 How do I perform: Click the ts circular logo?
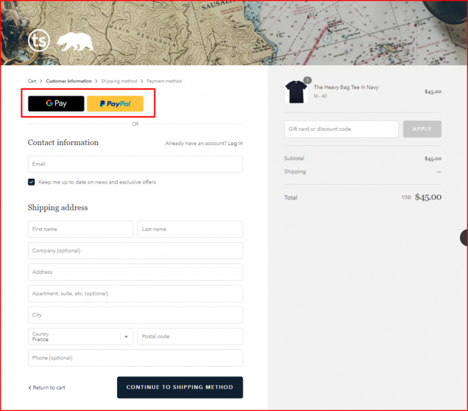(x=40, y=41)
